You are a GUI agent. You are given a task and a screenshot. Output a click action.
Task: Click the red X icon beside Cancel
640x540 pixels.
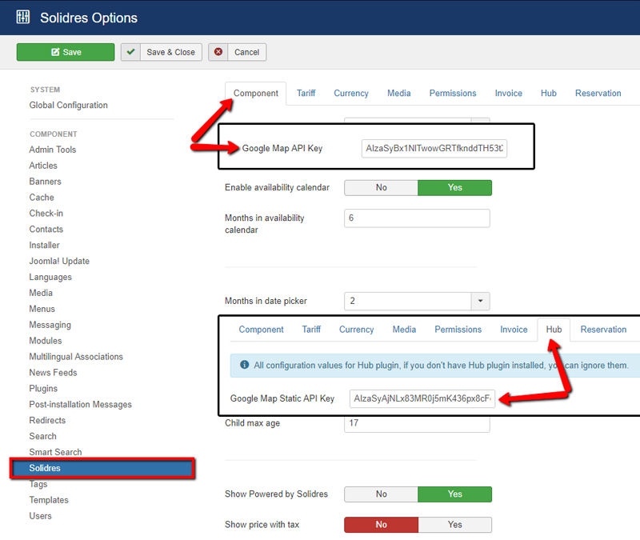pos(218,52)
